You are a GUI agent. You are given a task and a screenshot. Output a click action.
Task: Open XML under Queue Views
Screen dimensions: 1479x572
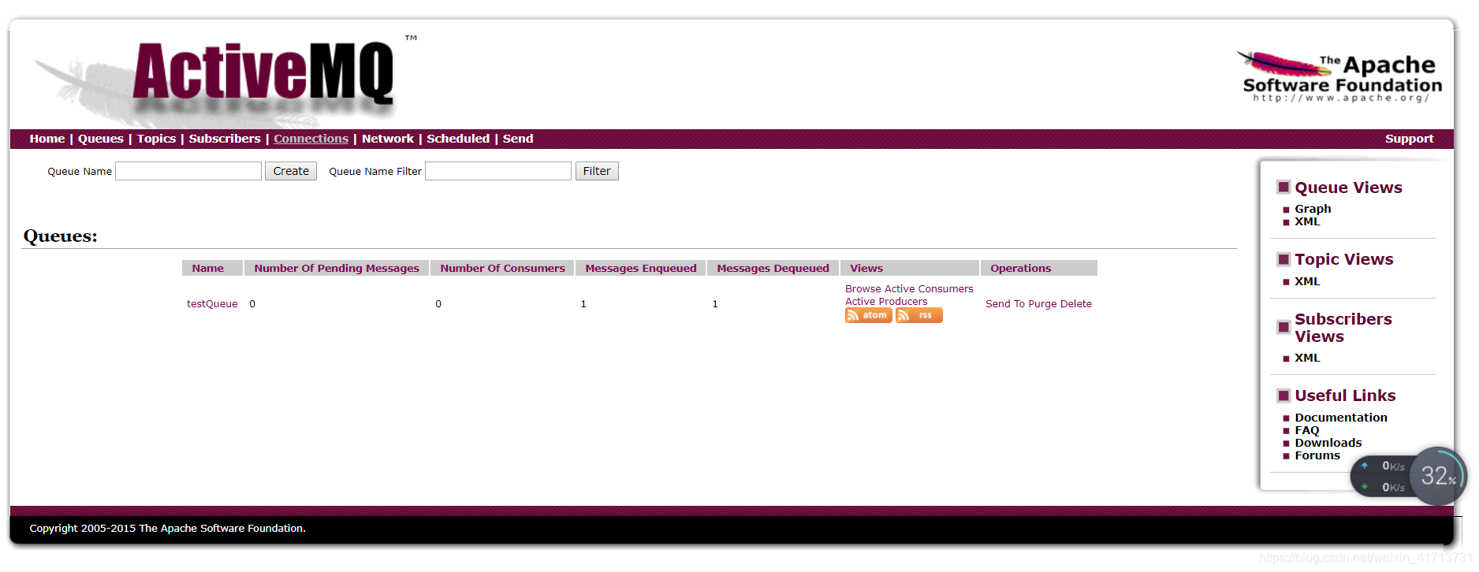coord(1307,221)
